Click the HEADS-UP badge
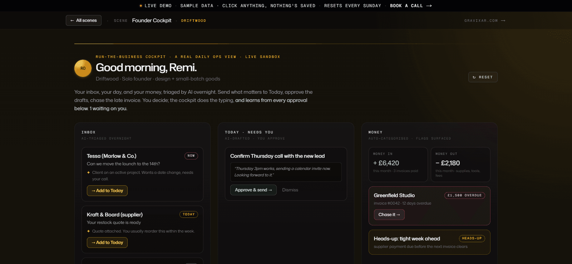Image resolution: width=572 pixels, height=264 pixels. pyautogui.click(x=472, y=238)
